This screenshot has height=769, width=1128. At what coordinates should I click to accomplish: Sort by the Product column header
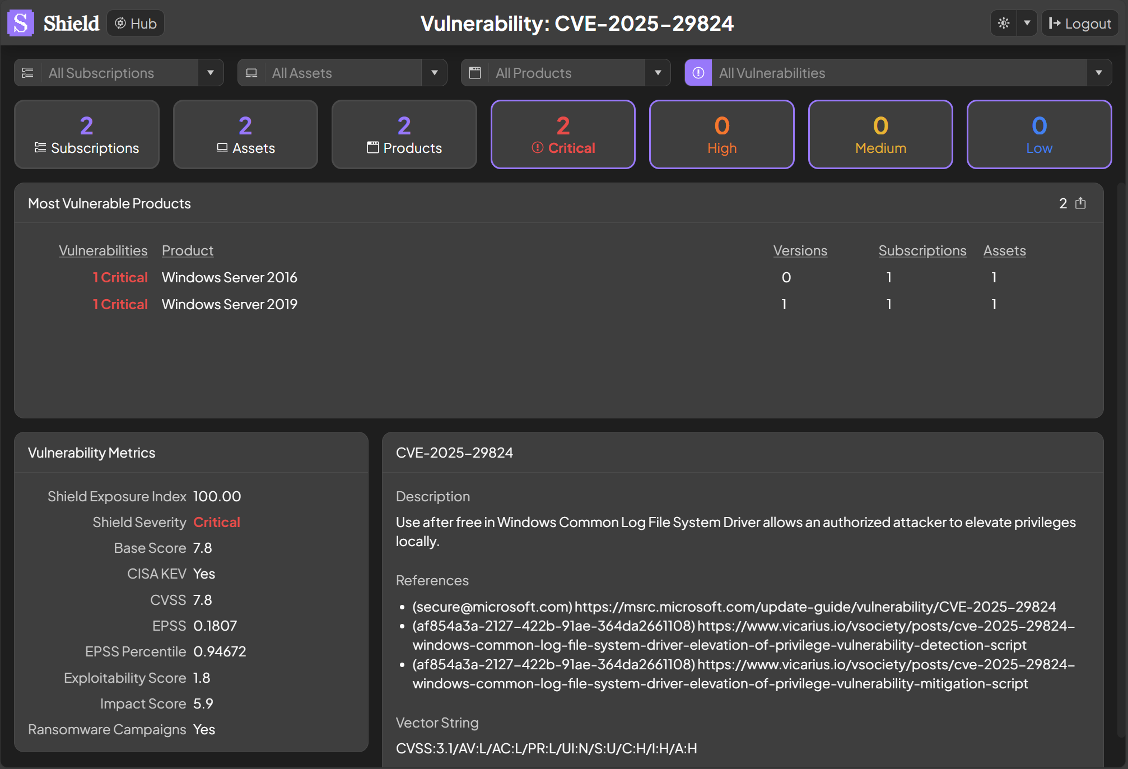(x=188, y=250)
